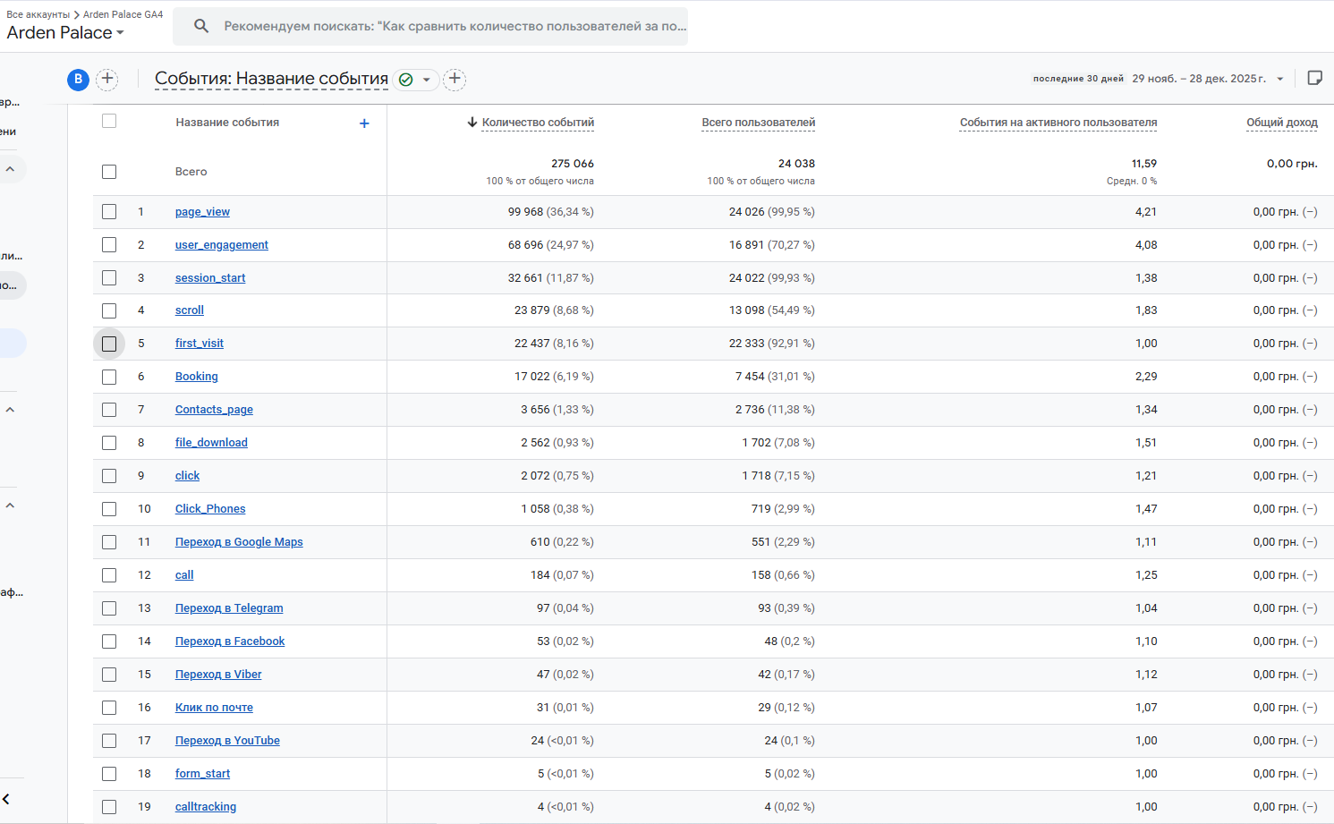This screenshot has width=1334, height=824.
Task: Click the blue B audience segment badge
Action: tap(78, 80)
